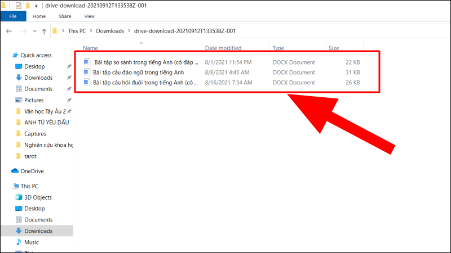451x253 pixels.
Task: Open Music under This PC
Action: click(32, 242)
